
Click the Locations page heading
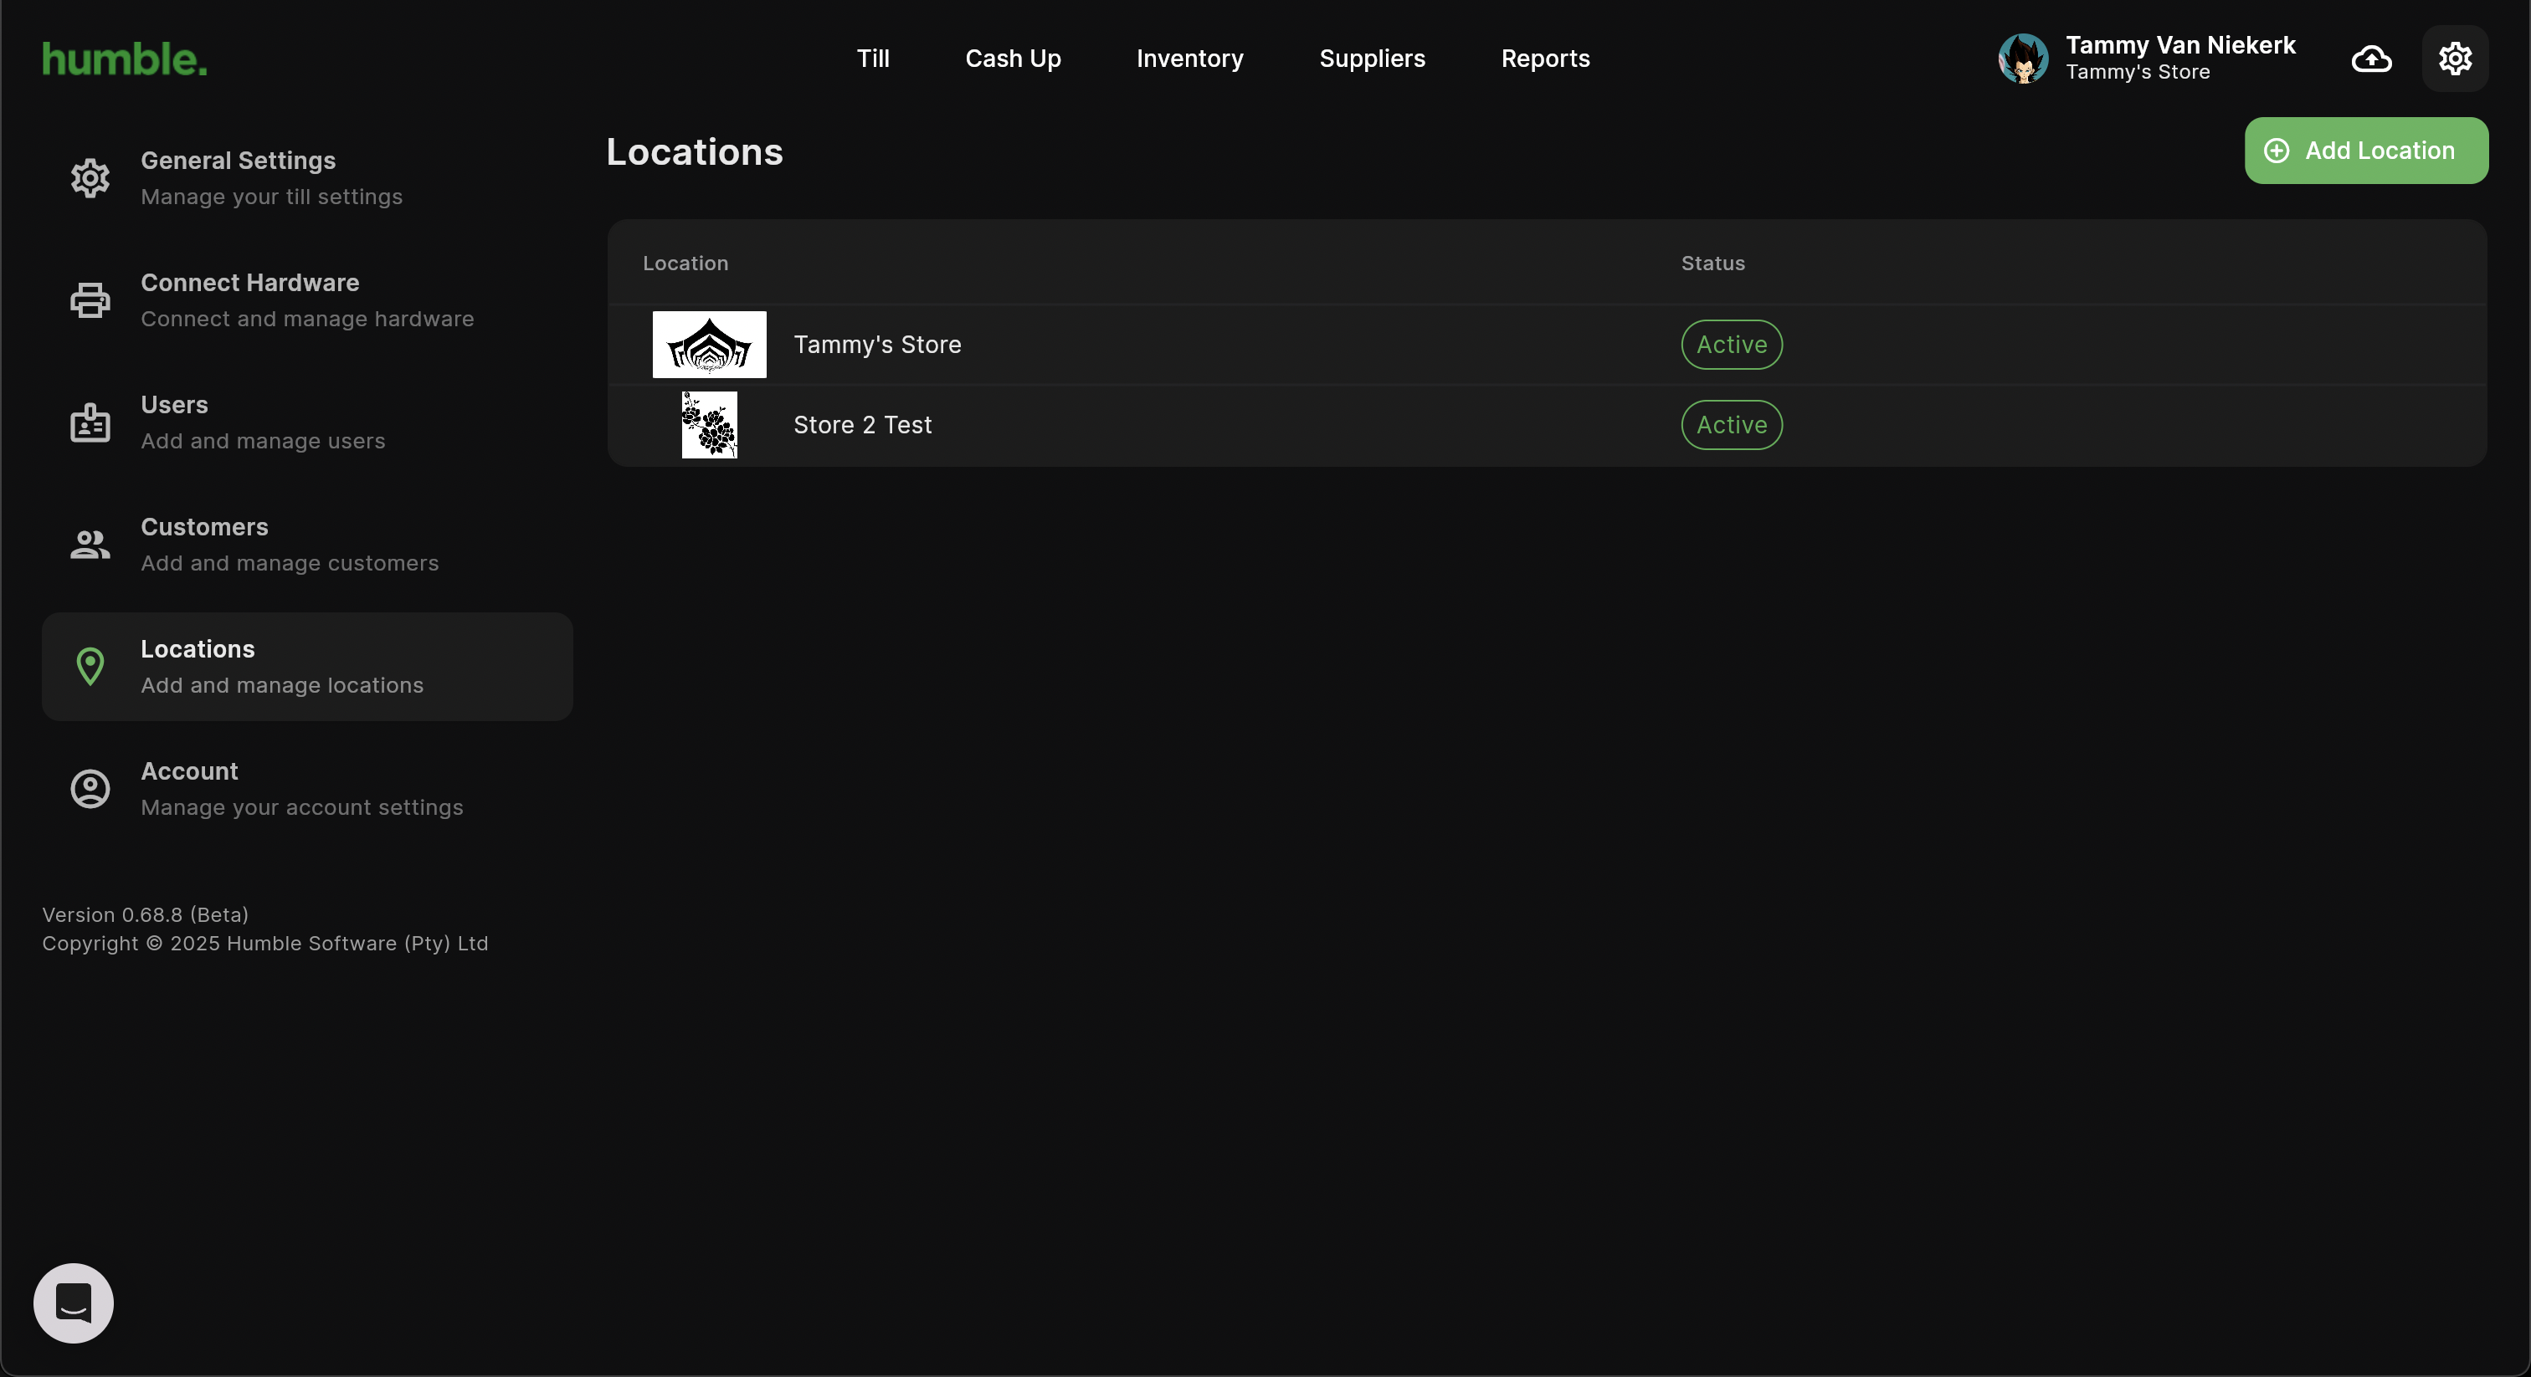[694, 151]
